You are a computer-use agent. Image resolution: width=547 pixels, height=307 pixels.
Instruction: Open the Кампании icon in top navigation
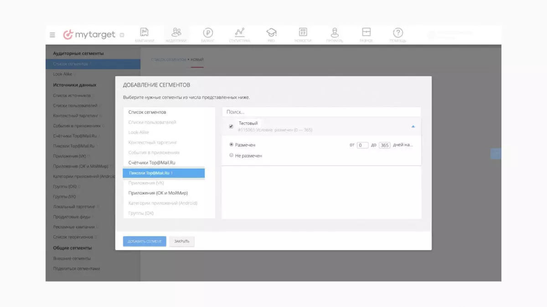(144, 32)
